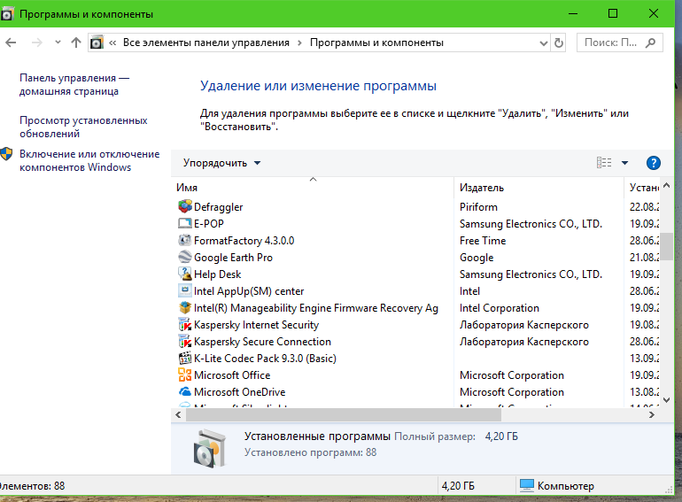Click the window title bar program icon
This screenshot has height=502, width=682.
[x=6, y=14]
